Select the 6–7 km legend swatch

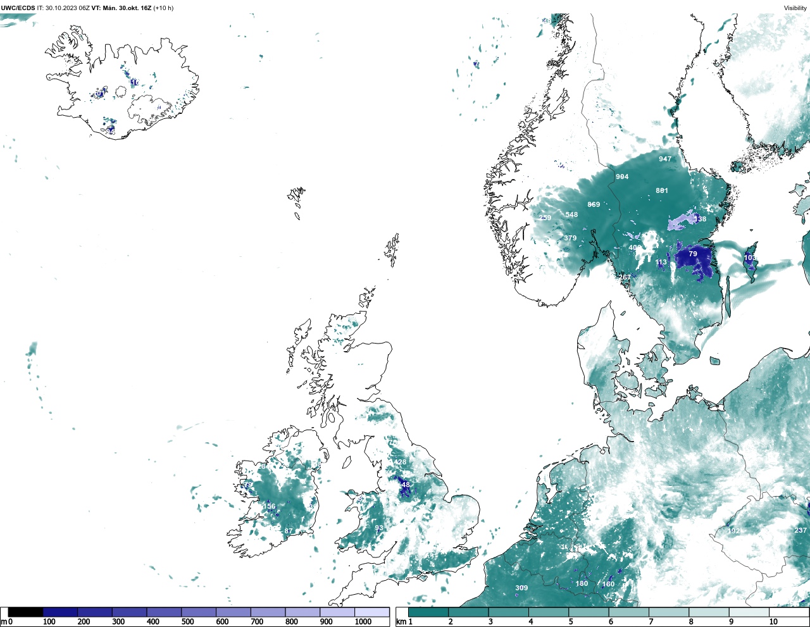[x=628, y=612]
